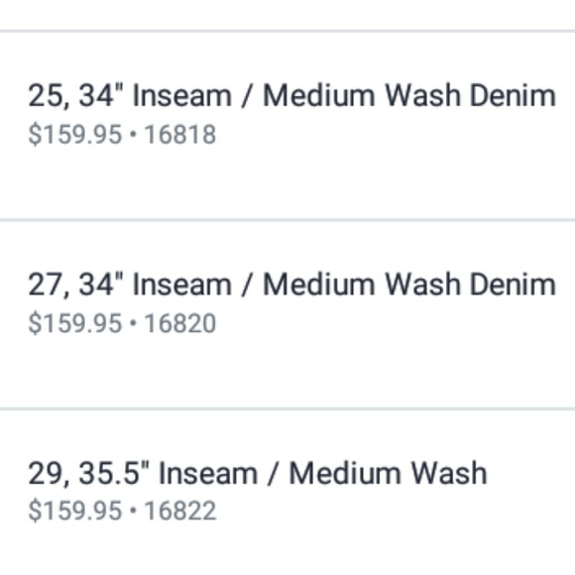Click the $159.95 price beside SKU 16820
575x575 pixels.
74,323
